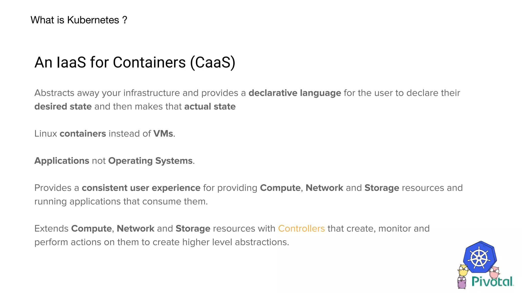The height and width of the screenshot is (293, 522).
Task: Click 'Compute' in the Provides paragraph
Action: 280,188
